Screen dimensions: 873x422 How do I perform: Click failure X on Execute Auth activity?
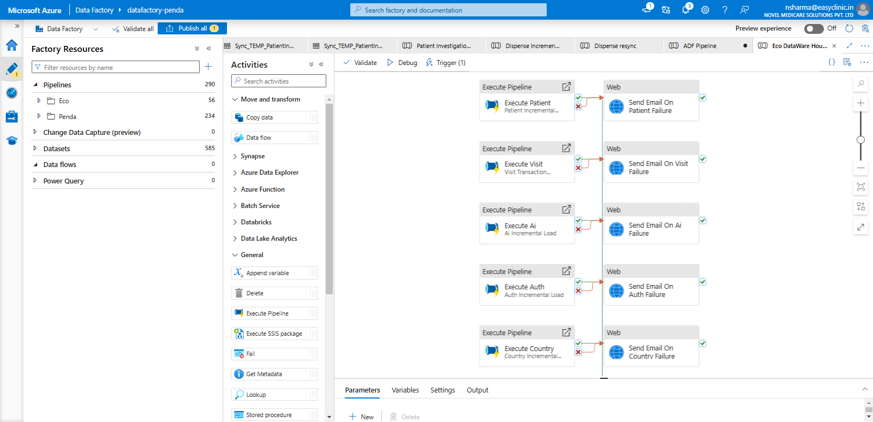pos(578,291)
